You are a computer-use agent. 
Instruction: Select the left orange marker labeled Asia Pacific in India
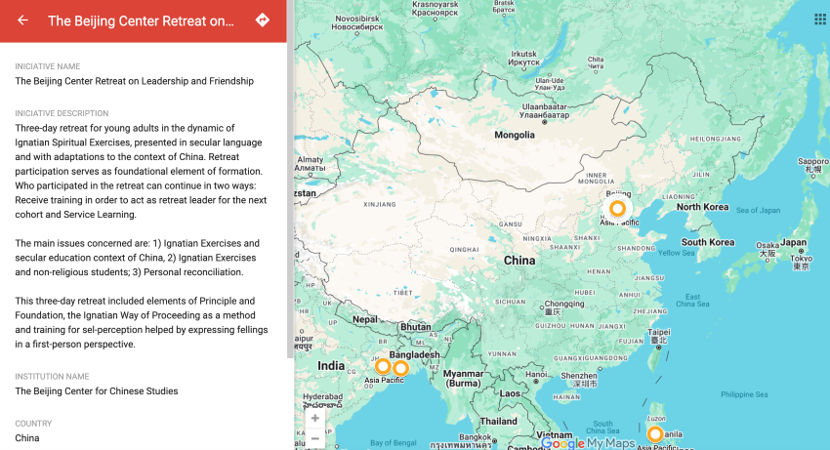click(383, 366)
